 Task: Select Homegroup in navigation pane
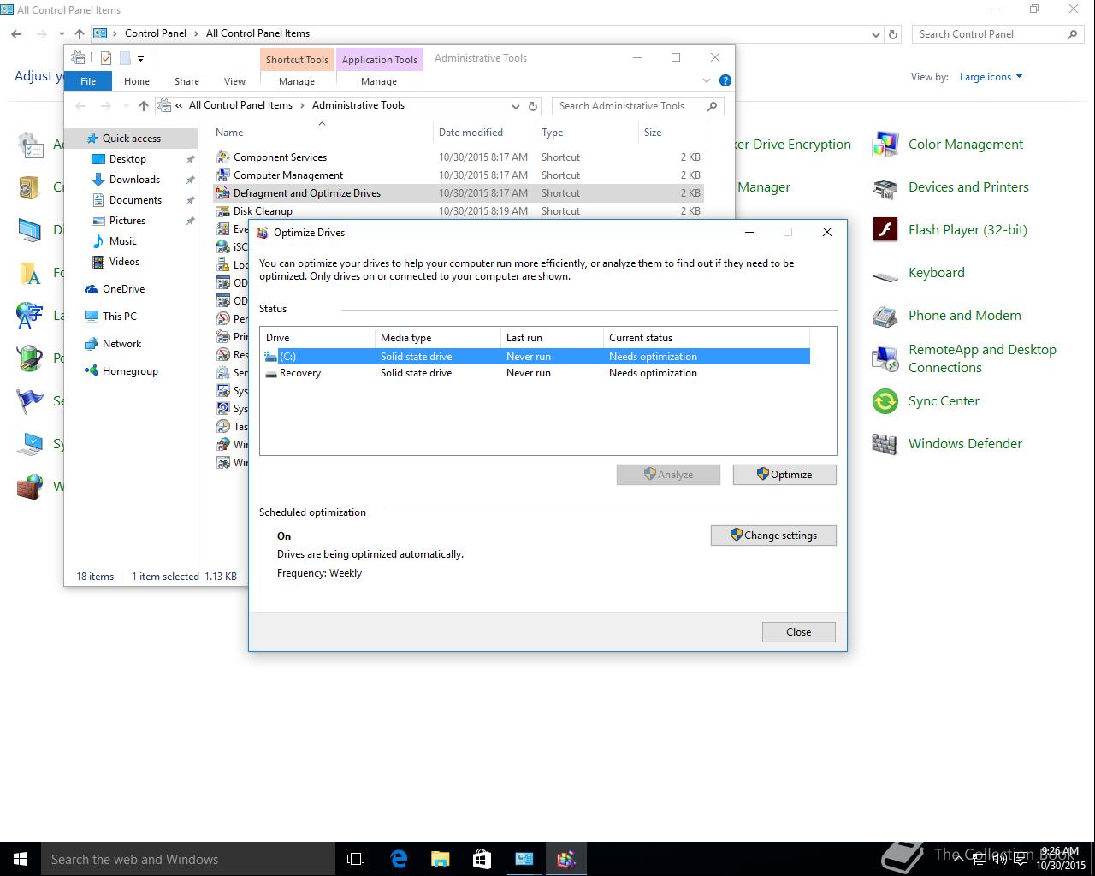point(130,371)
